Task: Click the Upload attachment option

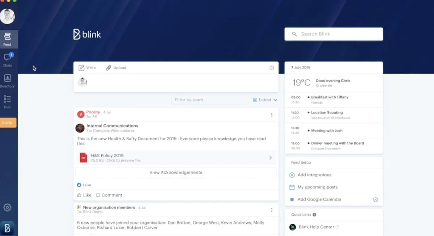Action: tap(116, 68)
